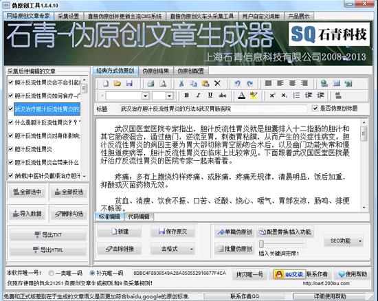Toggle italic formatting
The height and width of the screenshot is (301, 378).
(x=198, y=96)
